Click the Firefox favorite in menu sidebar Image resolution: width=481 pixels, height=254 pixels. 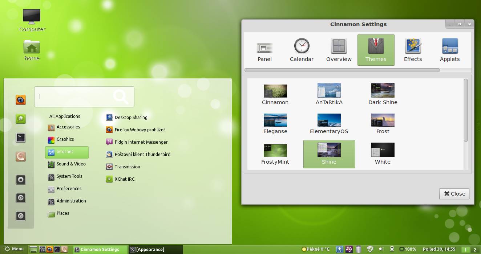21,100
